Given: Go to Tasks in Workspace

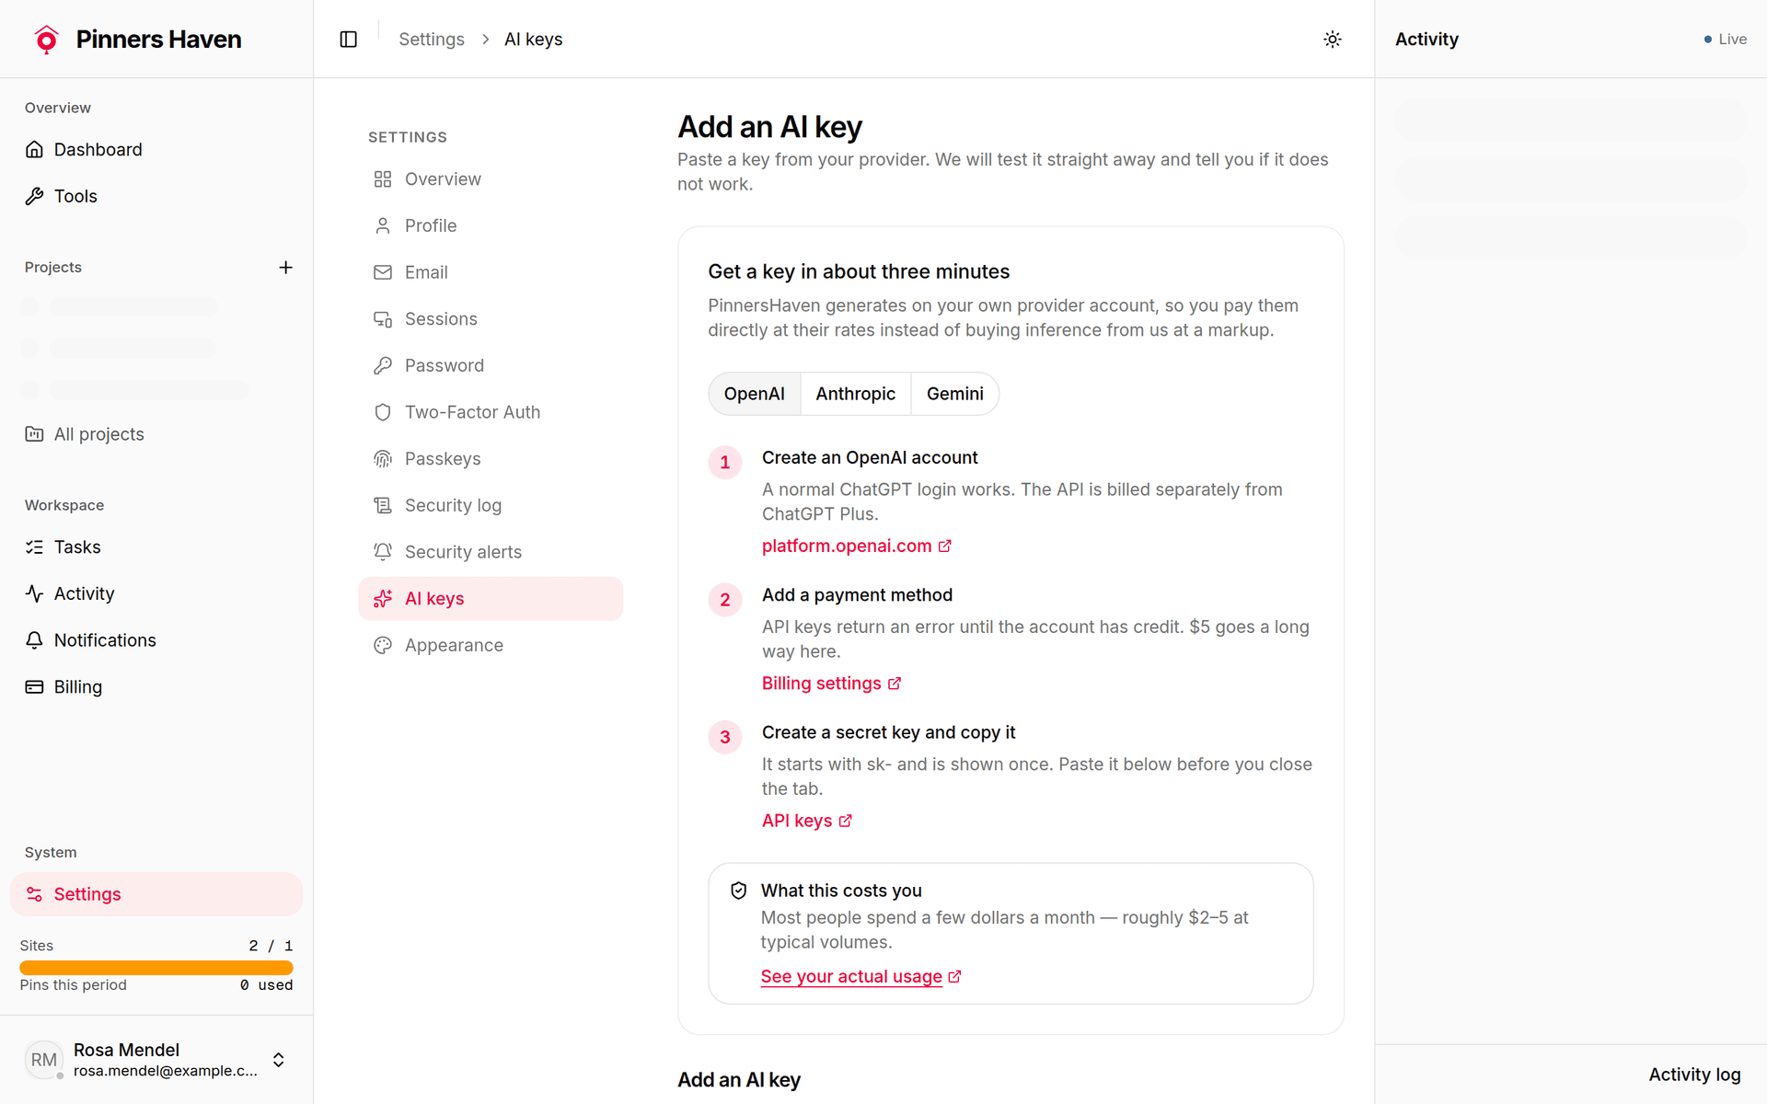Looking at the screenshot, I should [x=156, y=547].
